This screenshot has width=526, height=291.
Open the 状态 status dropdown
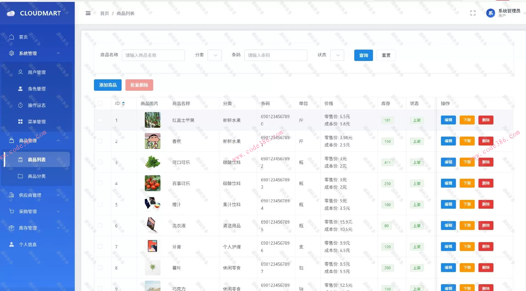[x=337, y=55]
